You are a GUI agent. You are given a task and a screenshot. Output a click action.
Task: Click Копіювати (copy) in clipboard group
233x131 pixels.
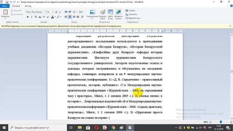point(17,15)
